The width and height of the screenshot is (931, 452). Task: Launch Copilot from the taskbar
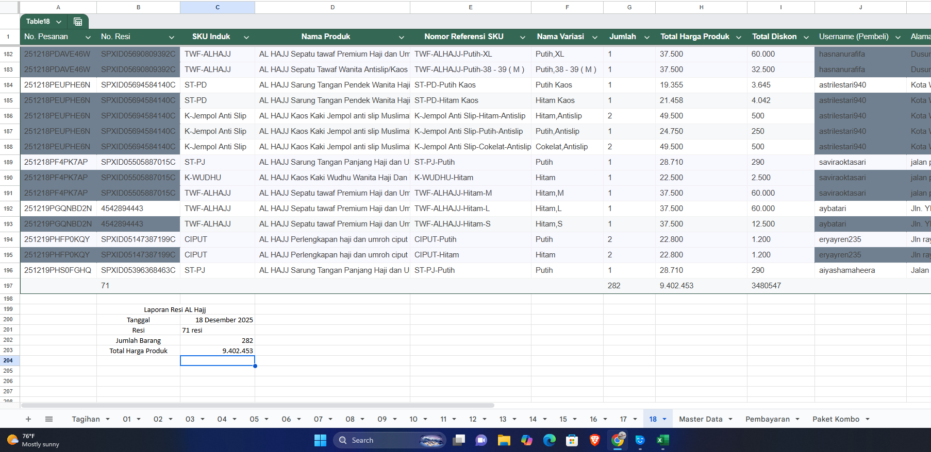[x=527, y=440]
